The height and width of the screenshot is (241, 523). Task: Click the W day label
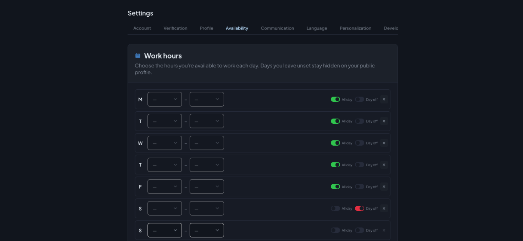(x=140, y=143)
